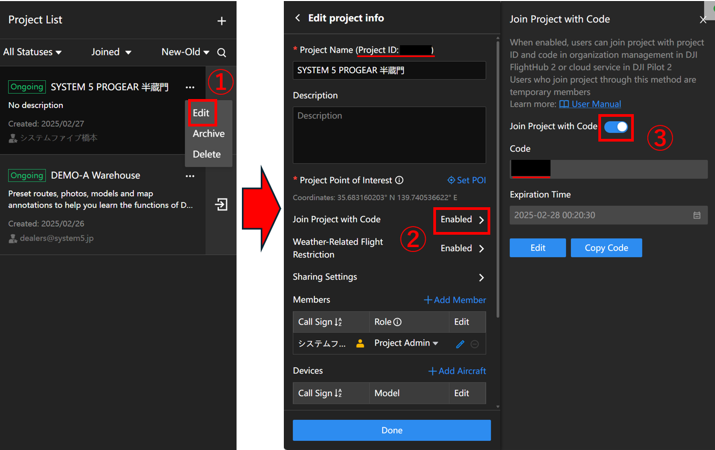Select the SYSTEM 5 PROGEAR project title
This screenshot has height=450, width=715.
click(110, 87)
